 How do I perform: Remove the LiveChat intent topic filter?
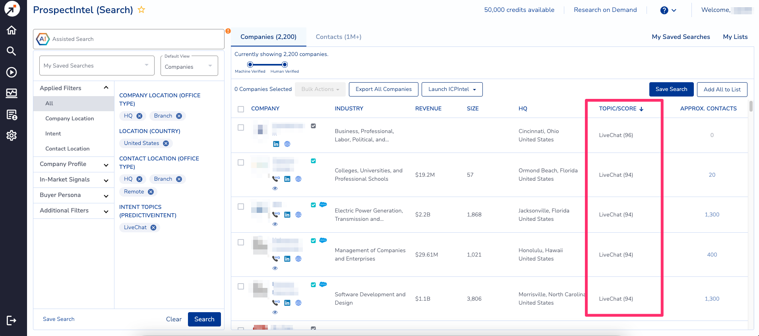point(153,228)
